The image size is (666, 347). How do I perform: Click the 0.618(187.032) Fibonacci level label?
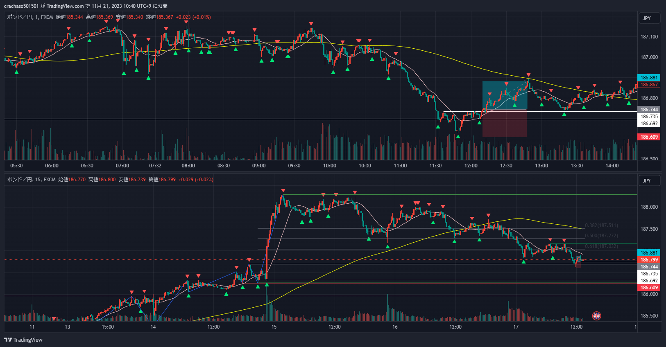click(601, 246)
